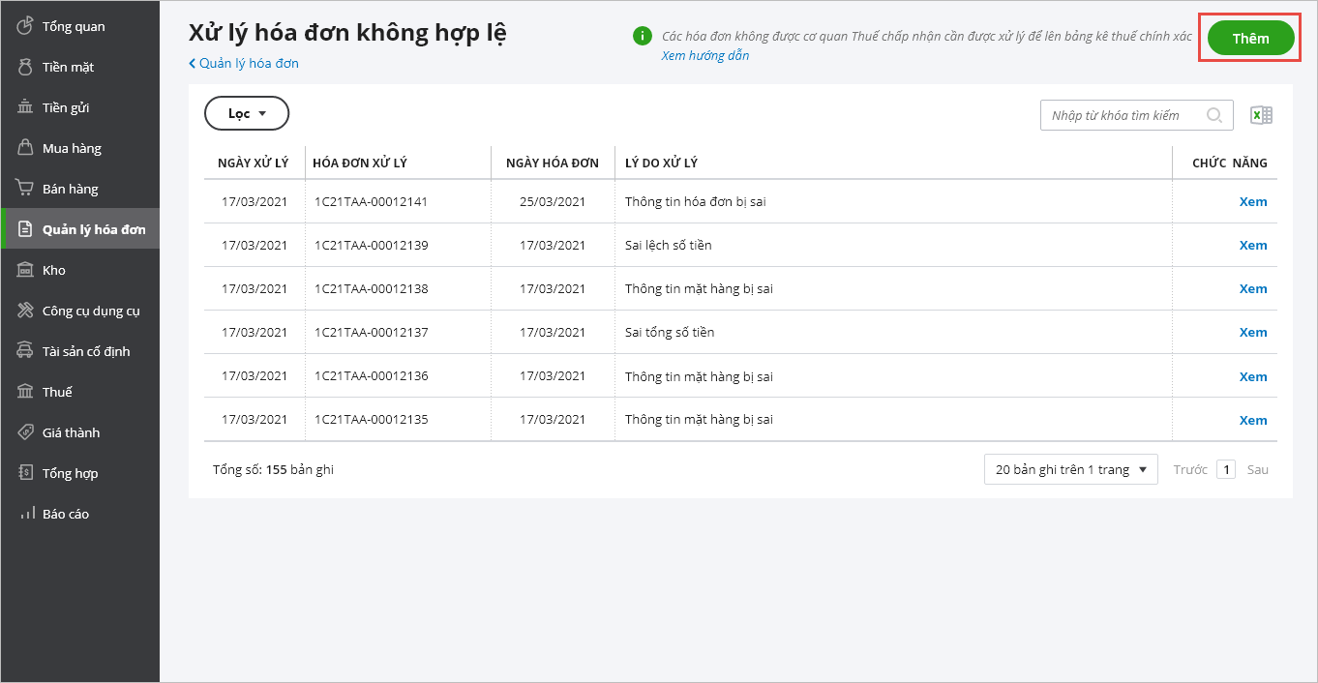The image size is (1318, 683).
Task: Sort by HÓA ĐƠN XỬ LÝ column header
Action: 360,163
